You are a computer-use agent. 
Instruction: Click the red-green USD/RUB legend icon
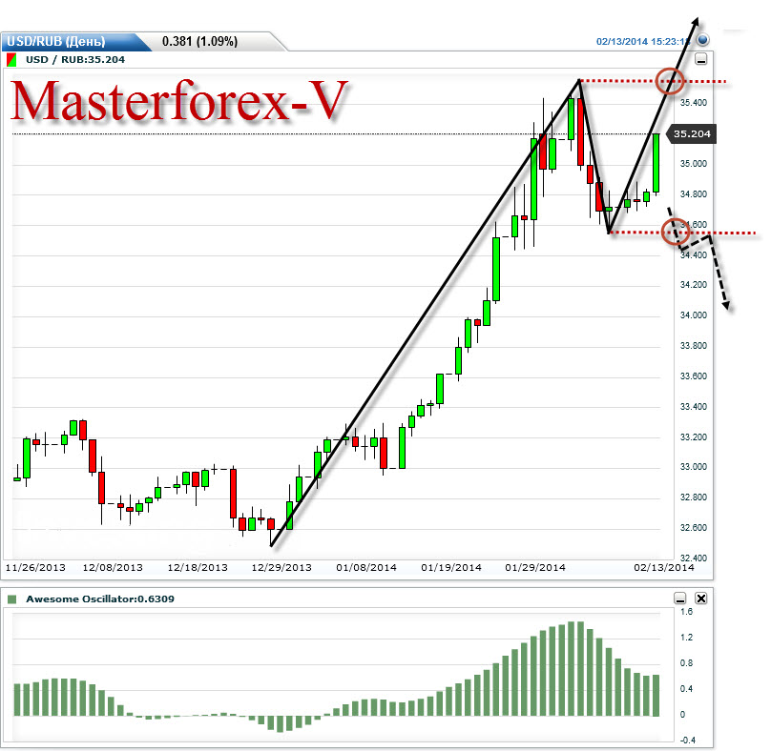coord(11,60)
